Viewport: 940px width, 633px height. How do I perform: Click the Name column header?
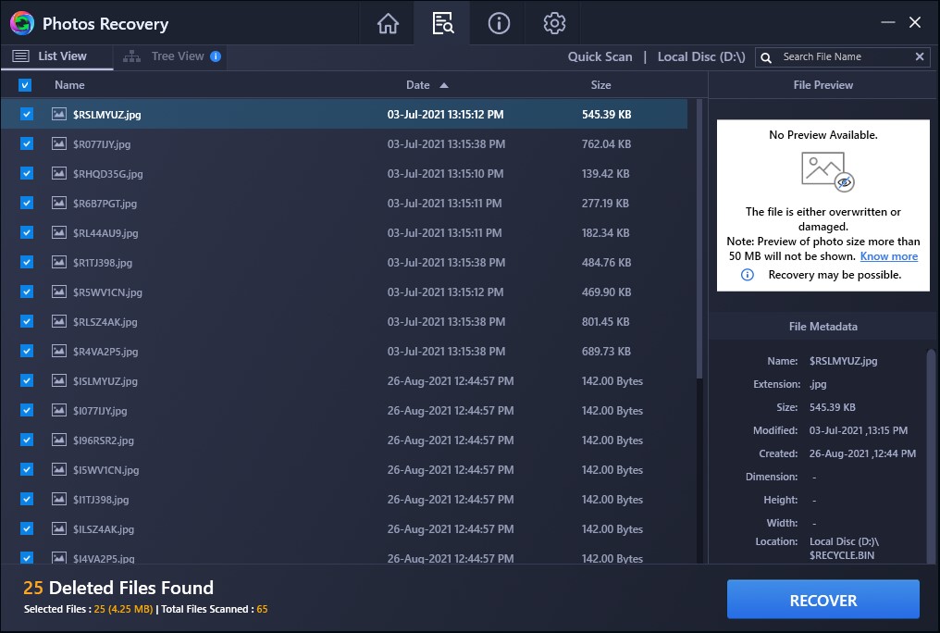(x=69, y=85)
